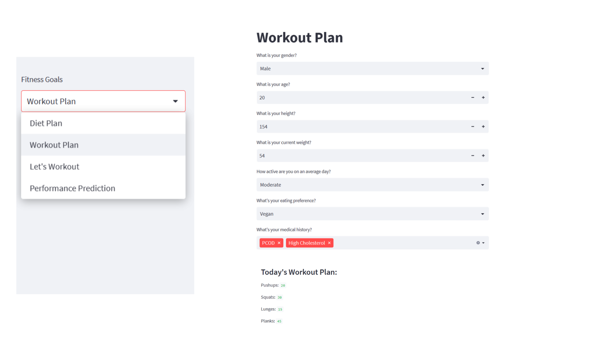Decrement height using minus icon
The width and height of the screenshot is (607, 346).
coord(472,126)
